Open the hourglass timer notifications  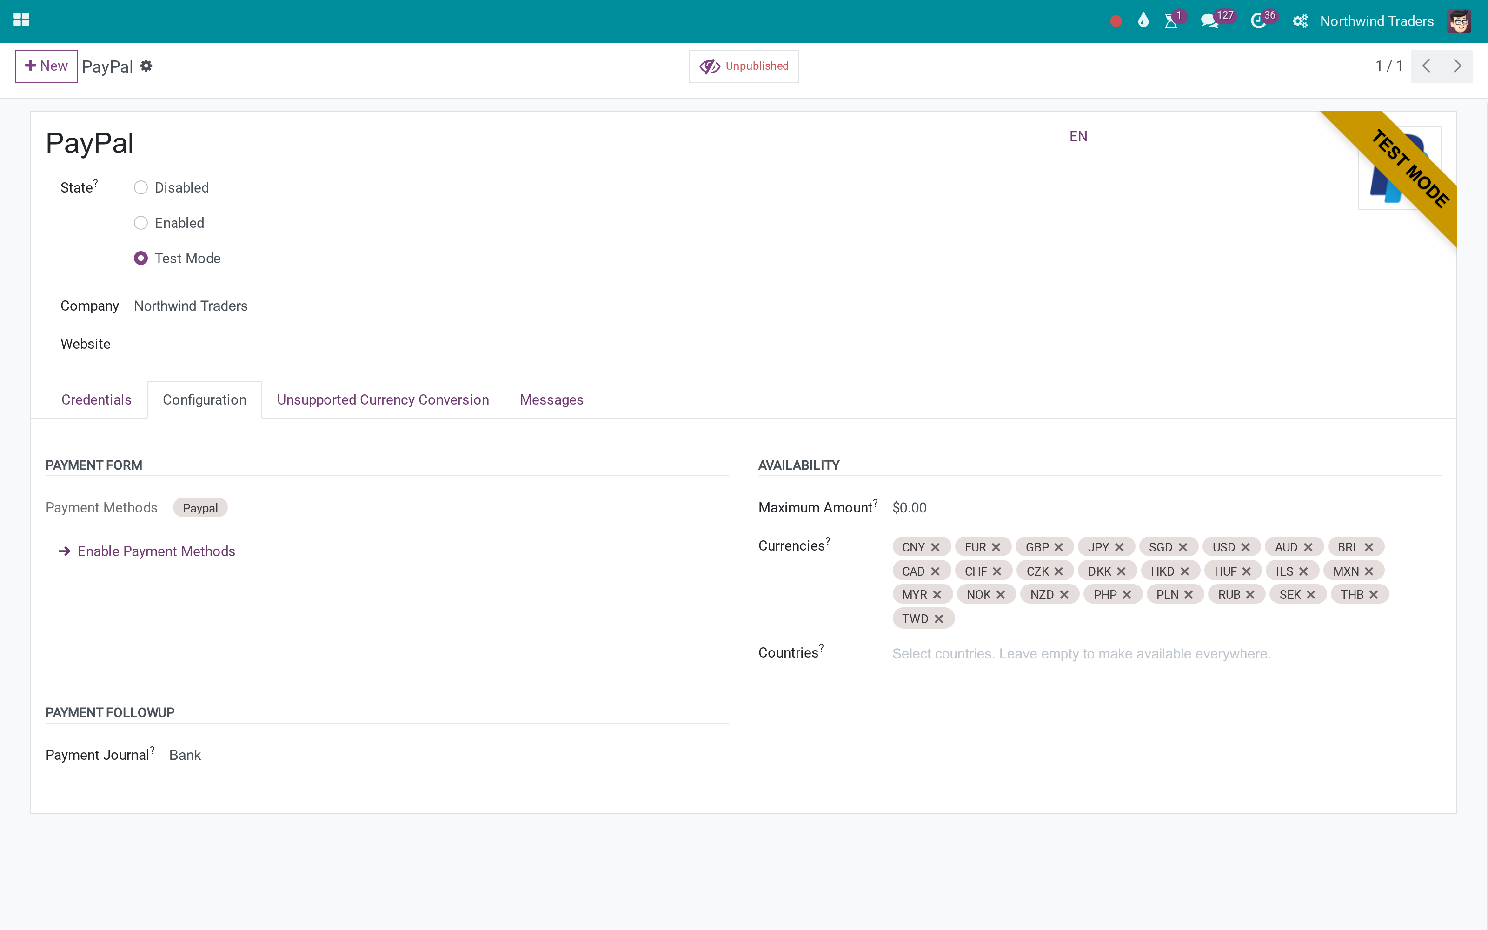(1171, 21)
